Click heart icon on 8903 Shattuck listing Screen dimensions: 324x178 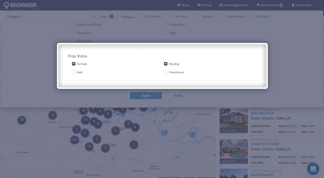(223, 110)
